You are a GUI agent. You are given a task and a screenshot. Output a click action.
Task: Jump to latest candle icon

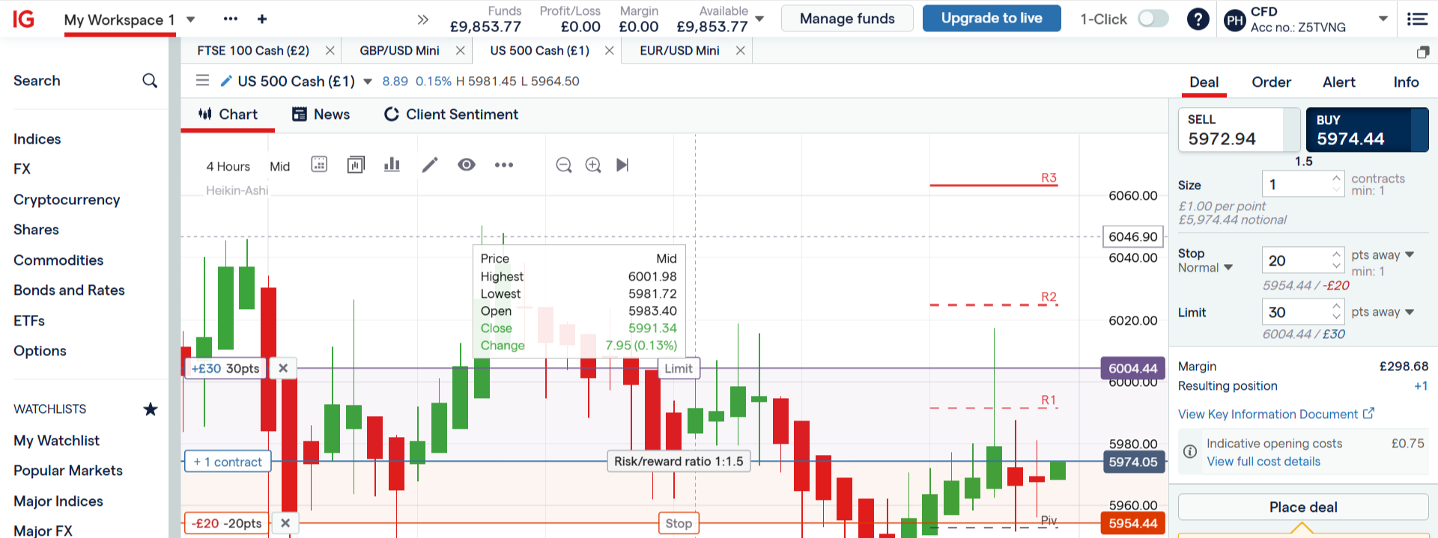coord(622,165)
